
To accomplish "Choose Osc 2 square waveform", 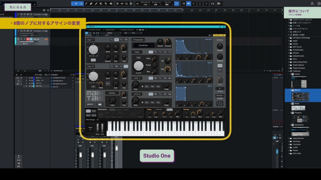I will 126,66.
